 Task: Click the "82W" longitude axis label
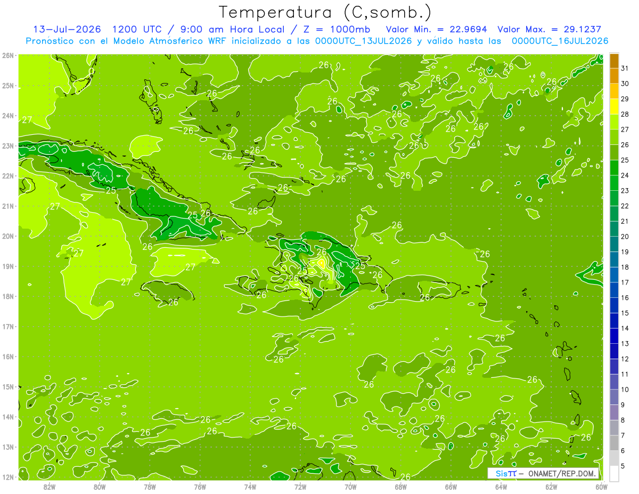(50, 487)
